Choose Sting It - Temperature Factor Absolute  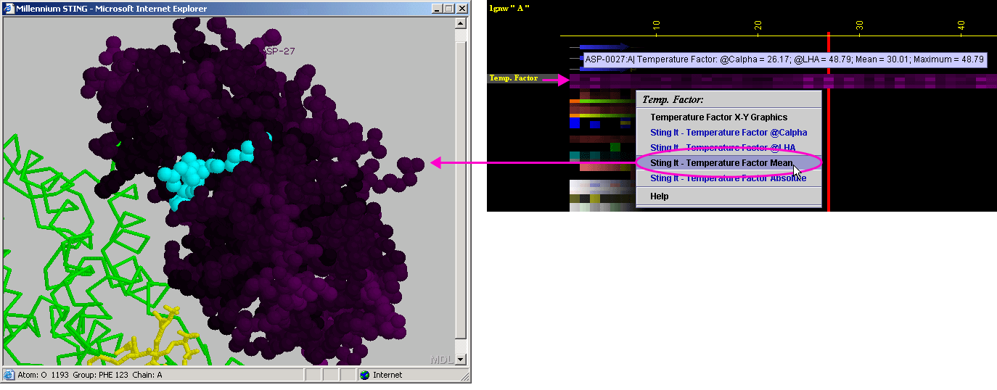[728, 178]
